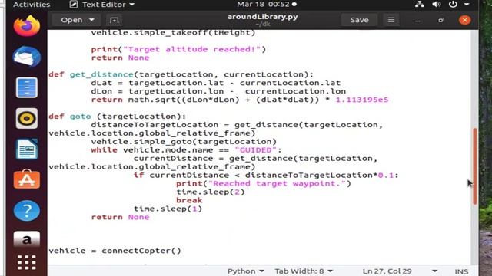The width and height of the screenshot is (492, 276).
Task: Open the Activities overview
Action: tap(32, 5)
